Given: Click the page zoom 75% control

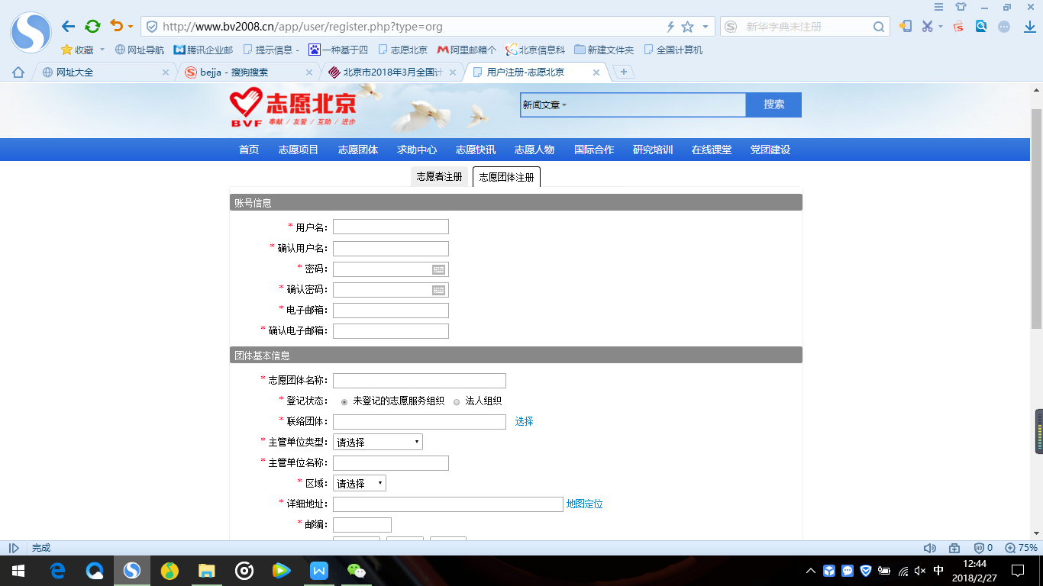Looking at the screenshot, I should 1021,548.
